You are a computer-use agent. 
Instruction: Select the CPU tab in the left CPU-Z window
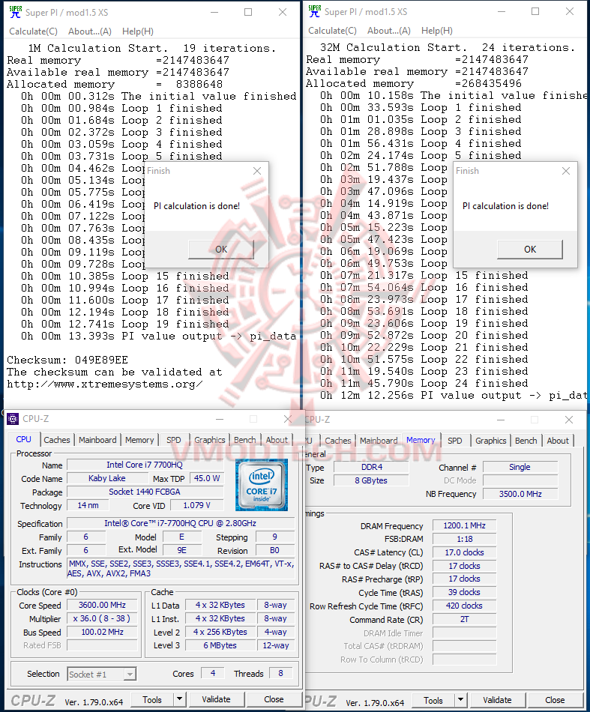pos(24,439)
